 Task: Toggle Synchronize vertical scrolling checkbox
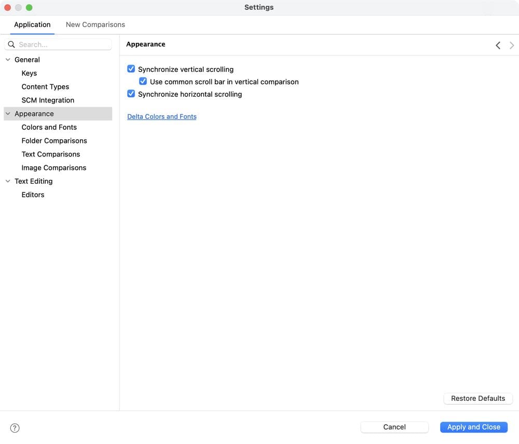pyautogui.click(x=131, y=69)
